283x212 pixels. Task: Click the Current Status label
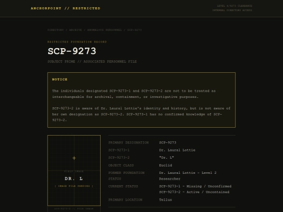pos(123,186)
